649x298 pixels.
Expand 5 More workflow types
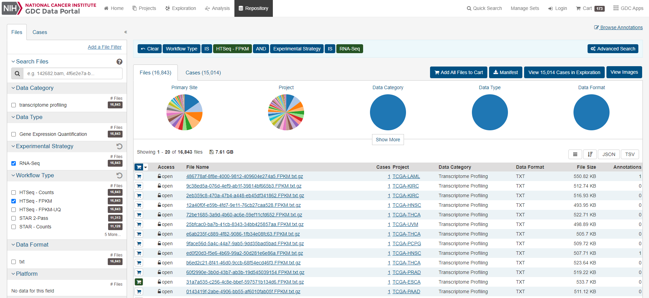113,235
